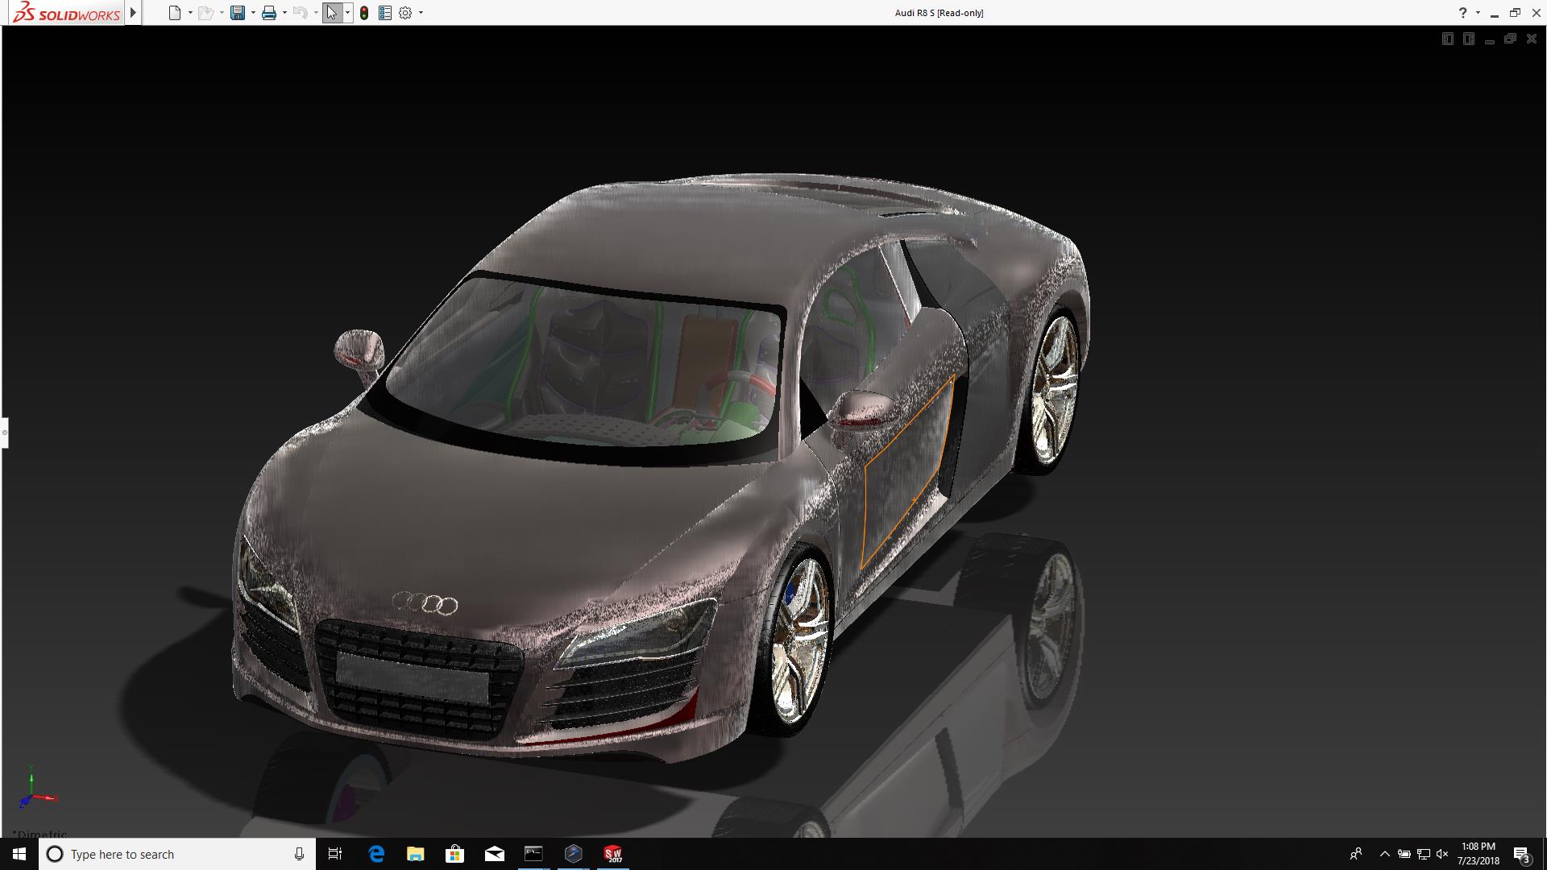
Task: Click the Print icon
Action: (x=269, y=13)
